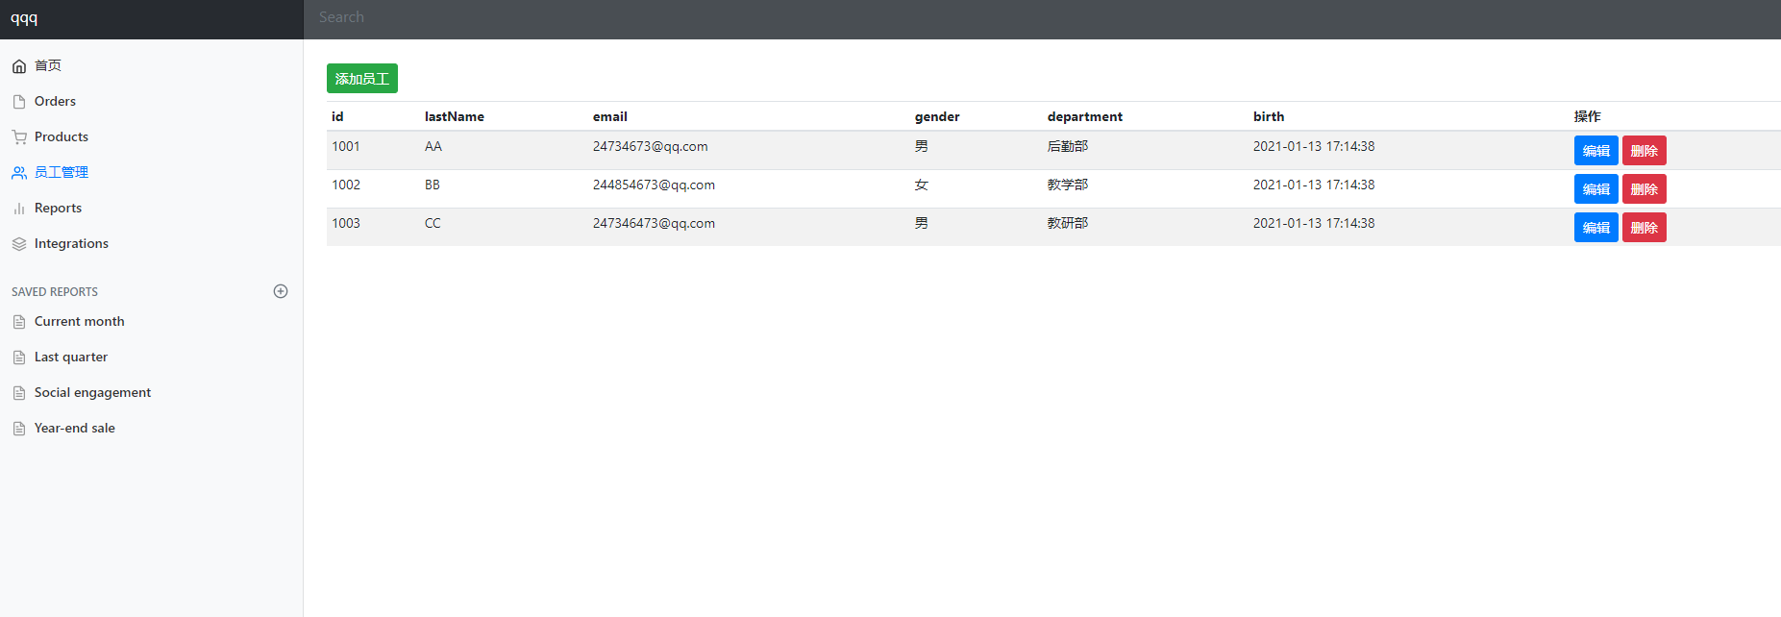The height and width of the screenshot is (617, 1781).
Task: Click the document icon beside Last quarter
Action: coord(19,358)
